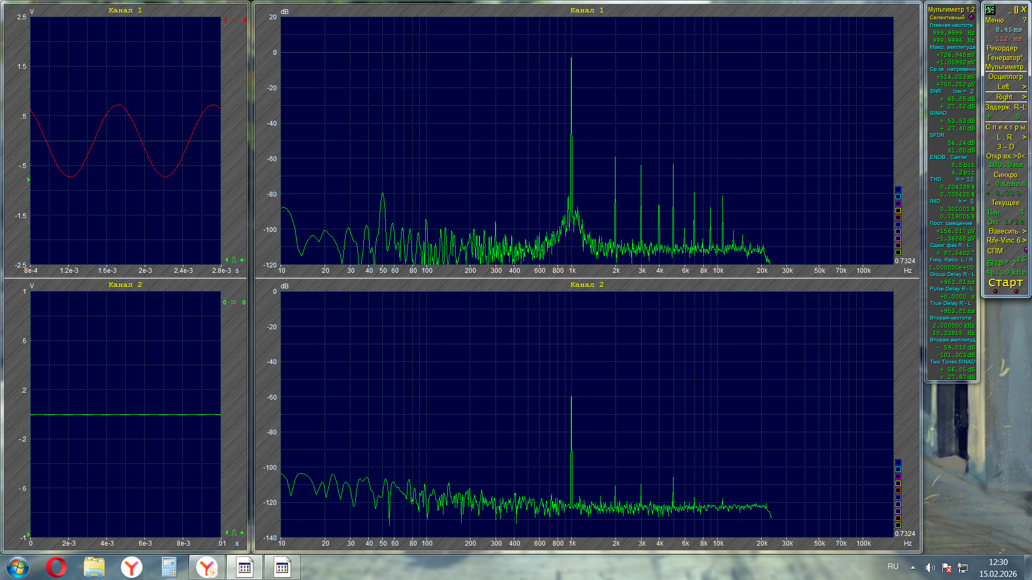This screenshot has width=1032, height=580.
Task: Open Calculator from the taskbar
Action: 169,567
